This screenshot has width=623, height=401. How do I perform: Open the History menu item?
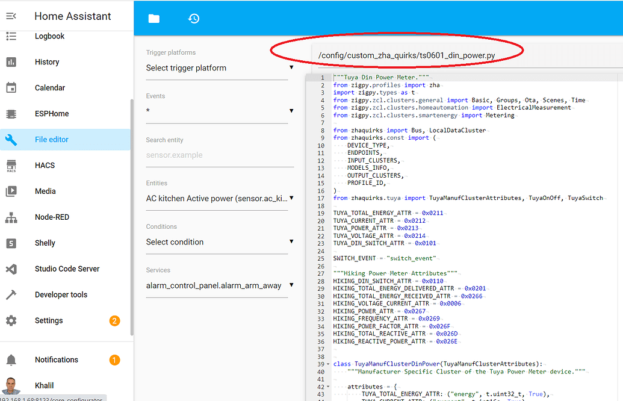point(47,62)
